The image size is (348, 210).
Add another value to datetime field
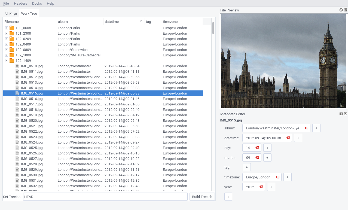click(x=298, y=138)
